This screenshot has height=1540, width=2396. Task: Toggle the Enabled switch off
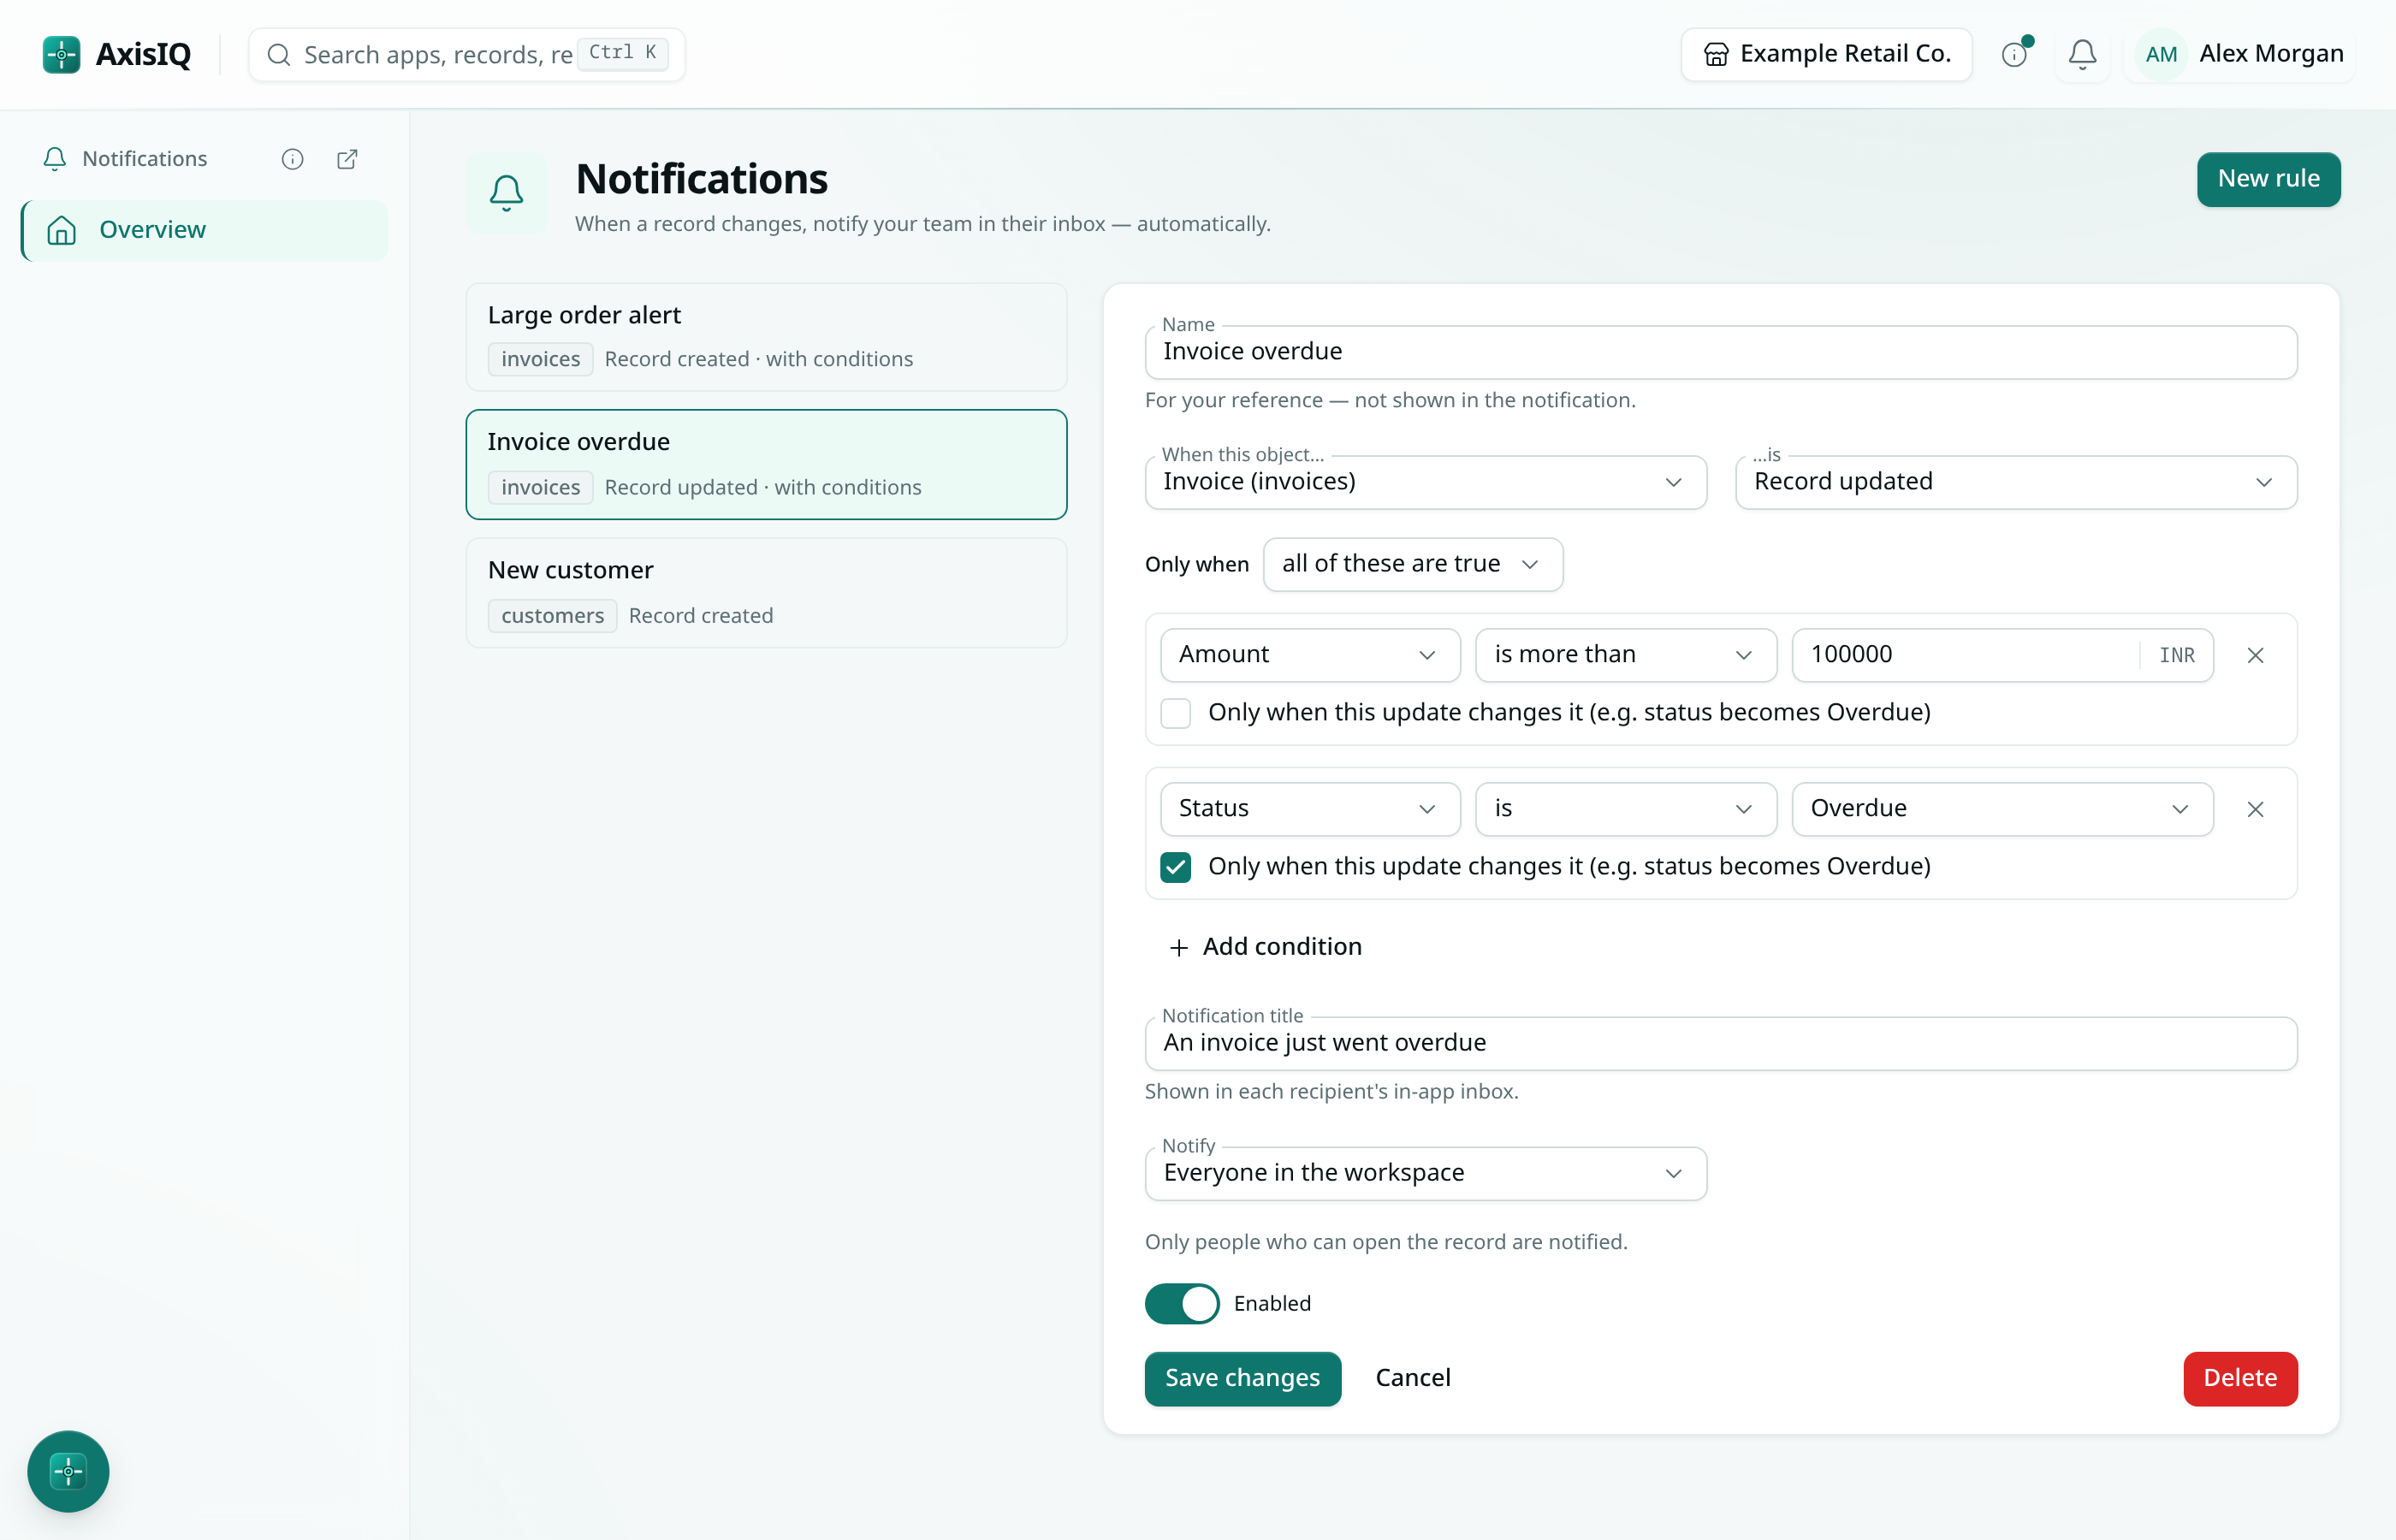click(x=1182, y=1303)
